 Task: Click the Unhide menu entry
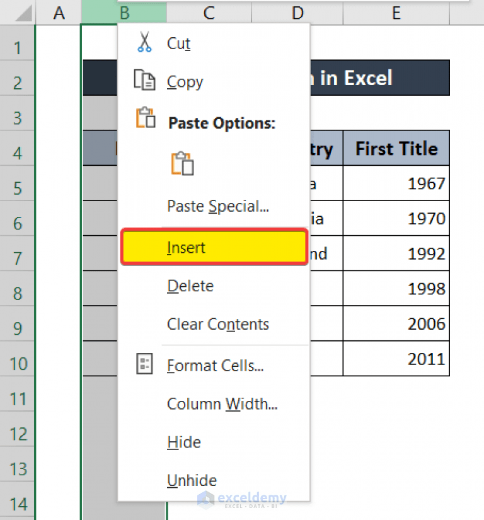click(192, 480)
